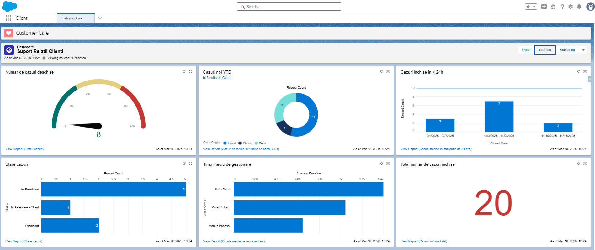Expand the Customer Care tab chevron
The width and height of the screenshot is (595, 250).
100,18
